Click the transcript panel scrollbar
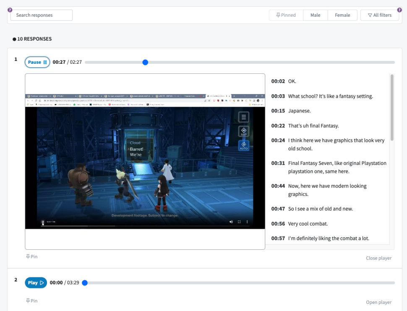This screenshot has width=407, height=311. (392, 107)
